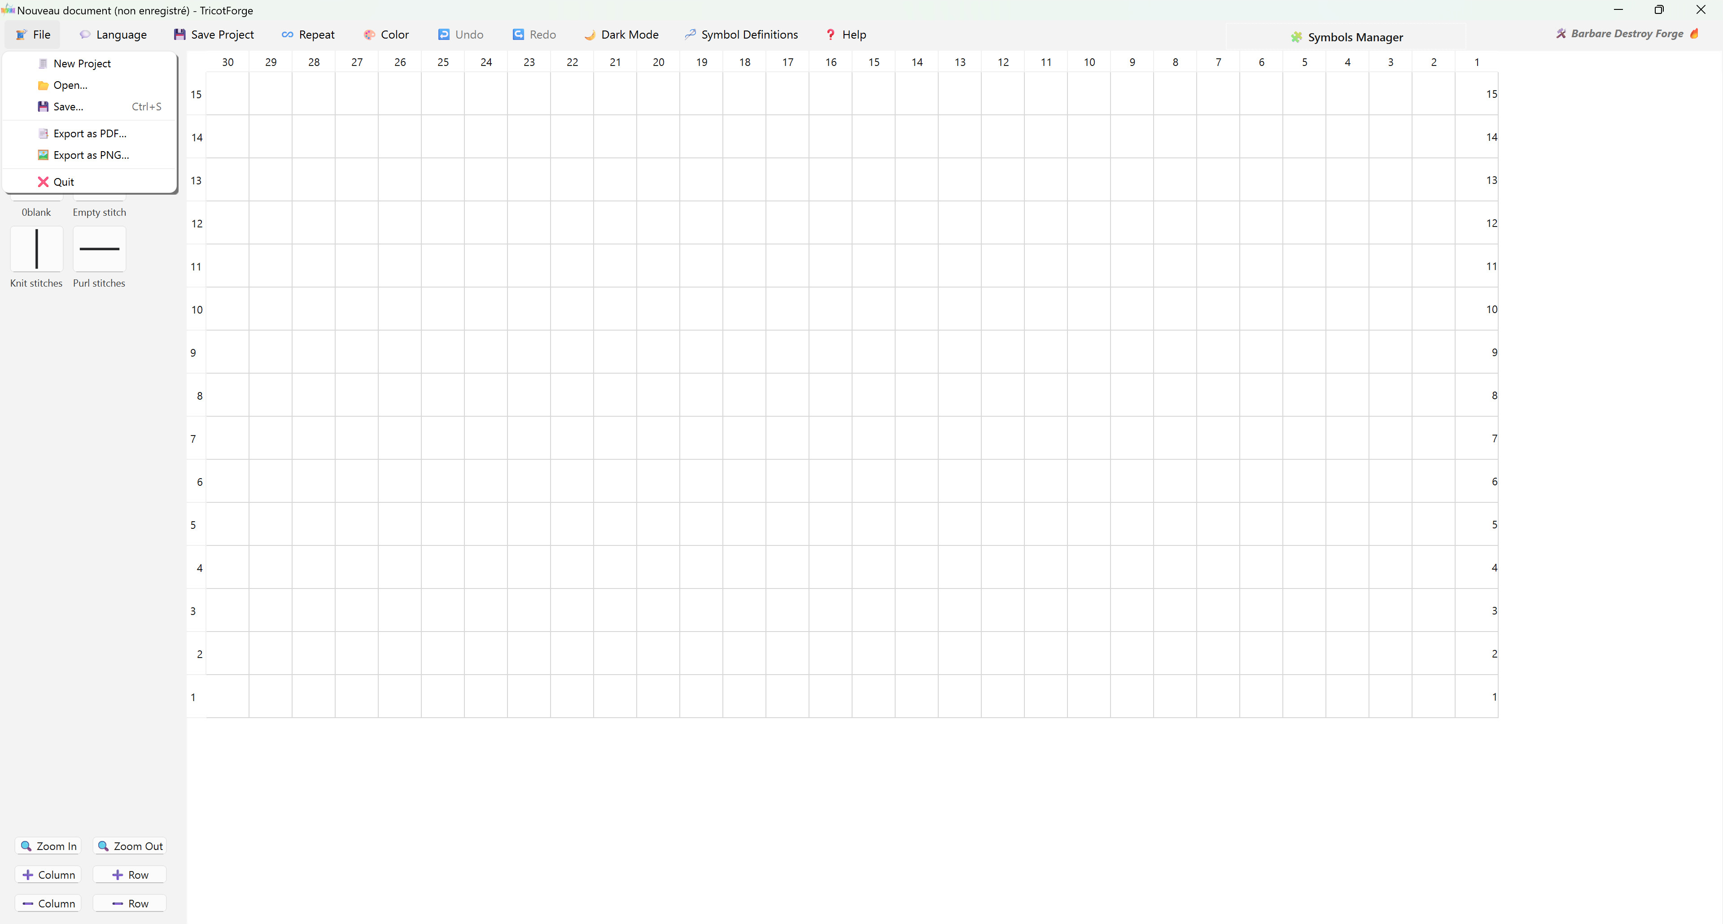Select the Purl stitches symbol
This screenshot has width=1723, height=924.
coord(98,249)
